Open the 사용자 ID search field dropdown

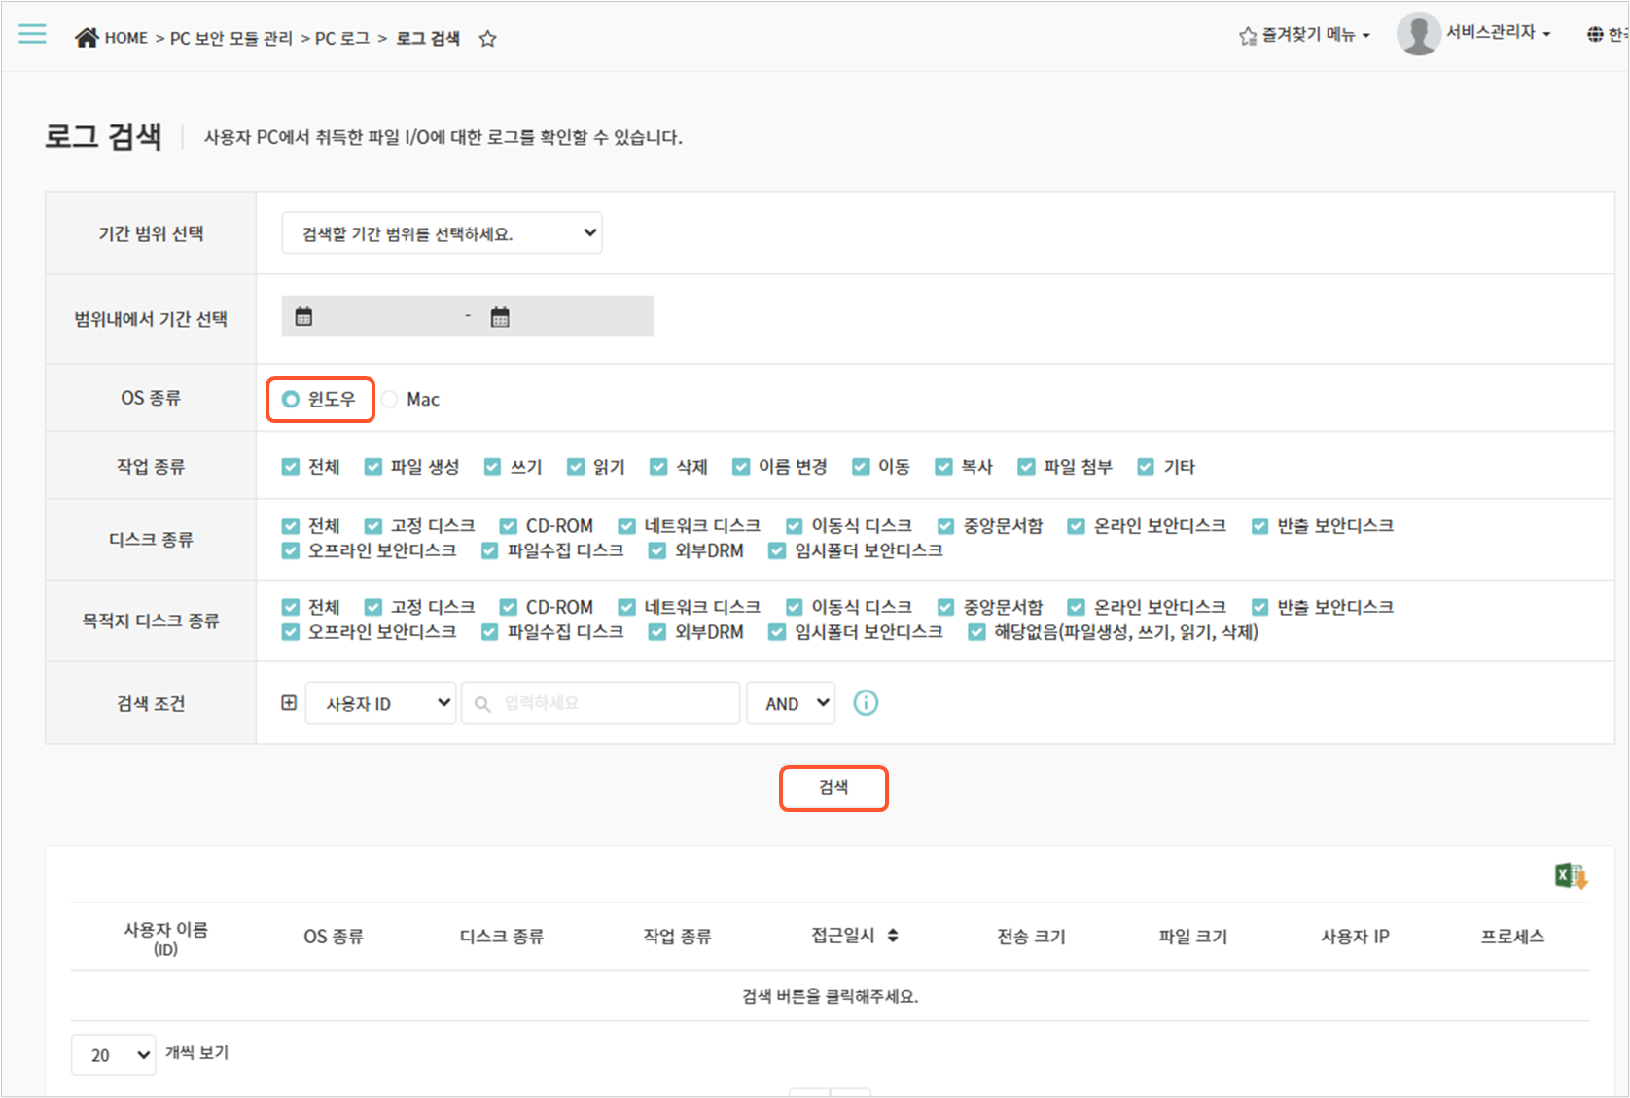[380, 703]
